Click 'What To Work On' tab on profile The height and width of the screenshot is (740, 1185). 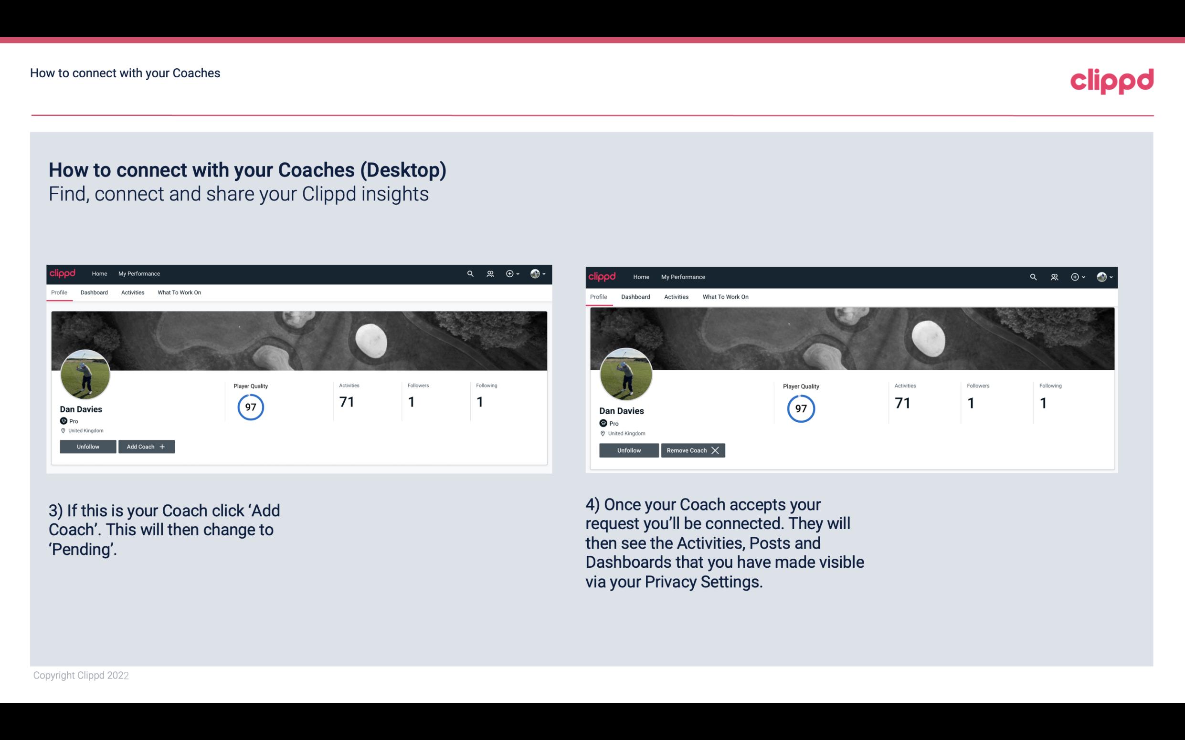(179, 292)
